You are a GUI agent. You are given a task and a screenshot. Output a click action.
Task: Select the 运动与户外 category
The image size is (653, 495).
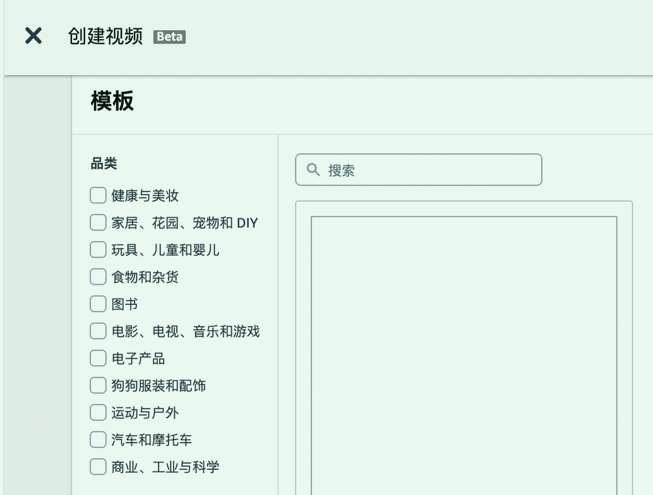coord(98,412)
